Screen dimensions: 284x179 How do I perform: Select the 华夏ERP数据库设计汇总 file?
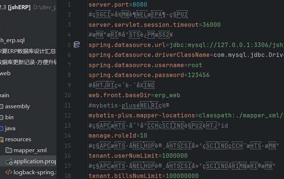click(28, 51)
